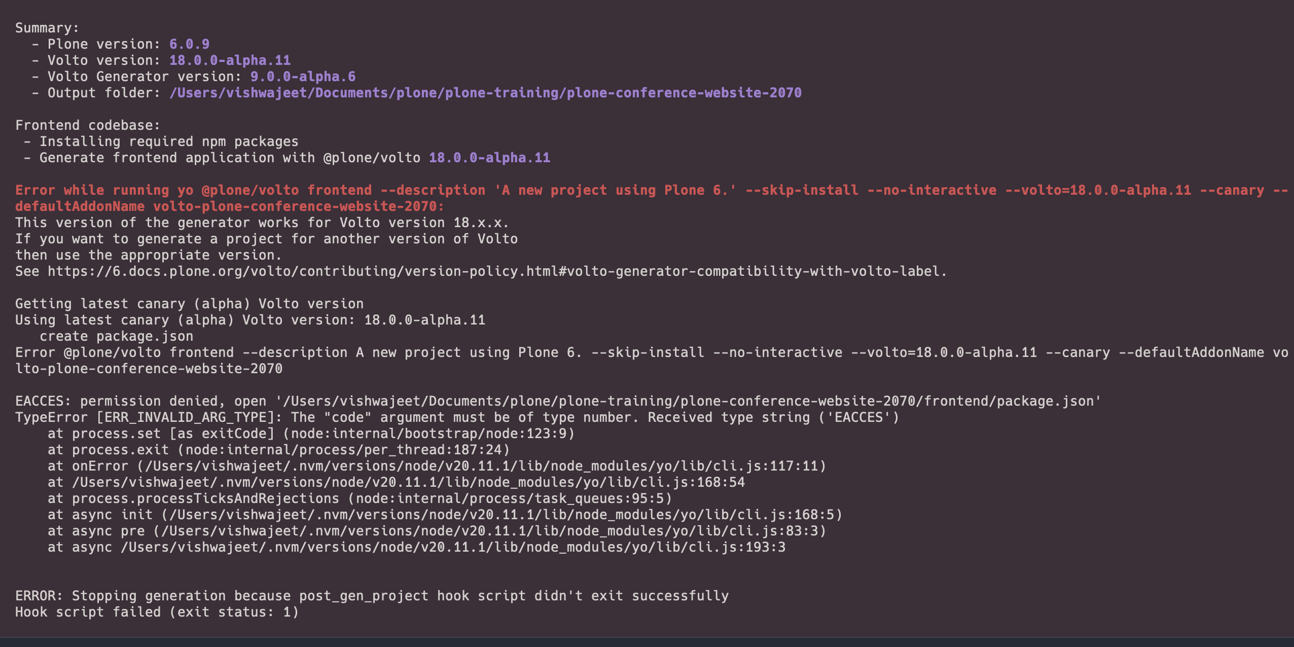Click the Output folder path in Summary
Viewport: 1294px width, 647px height.
pyautogui.click(x=485, y=93)
